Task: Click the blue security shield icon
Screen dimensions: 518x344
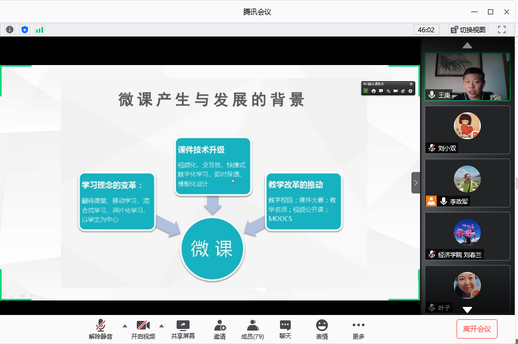Action: point(25,30)
